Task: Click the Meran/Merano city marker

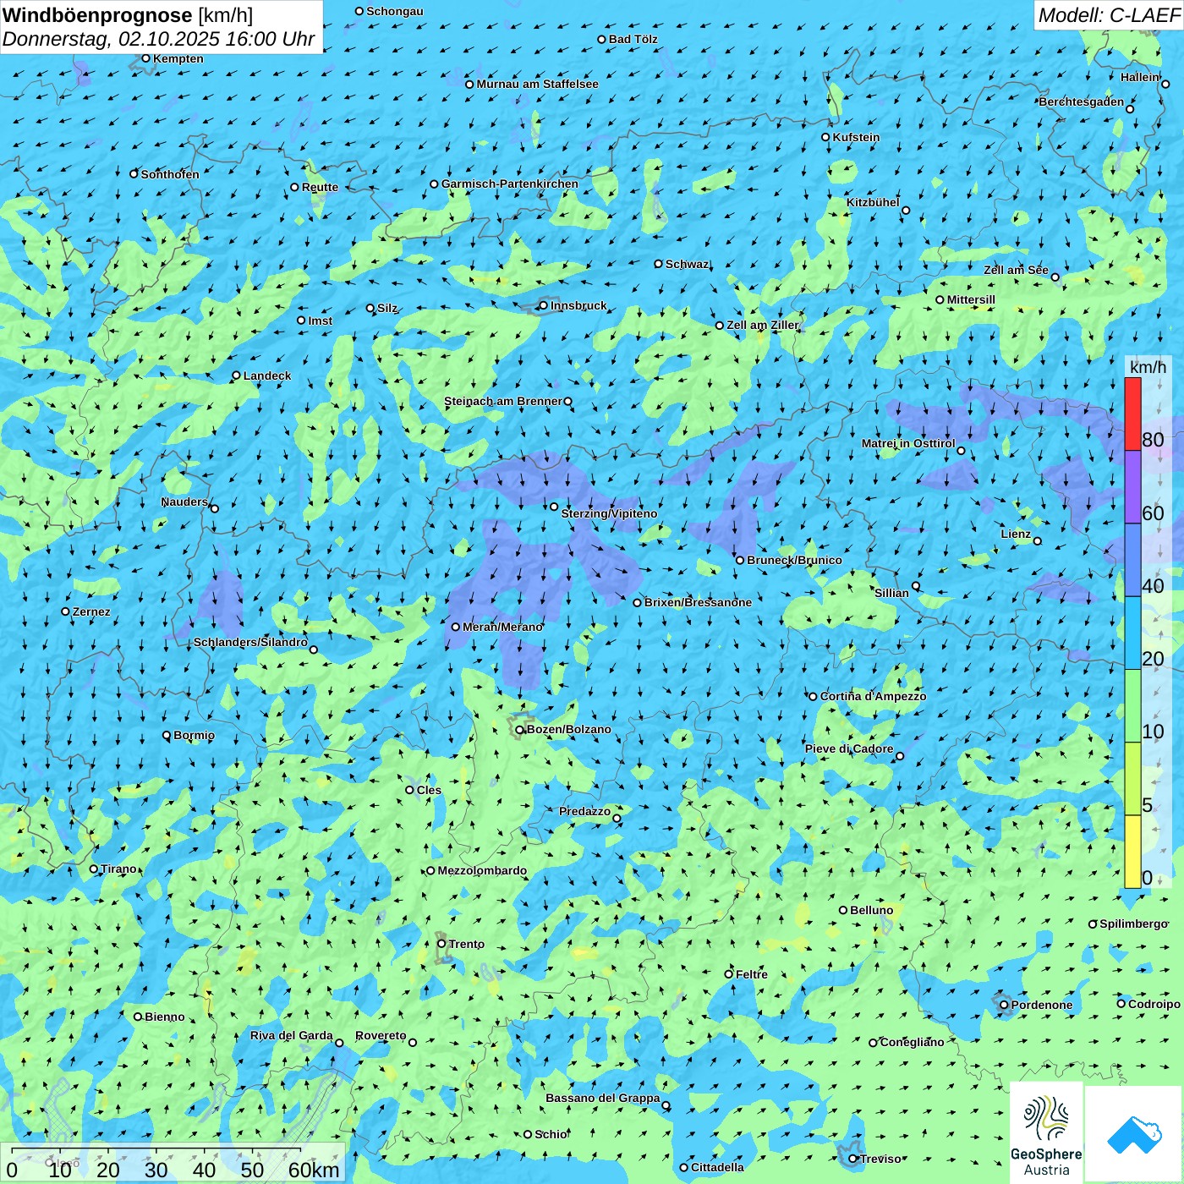Action: point(455,627)
